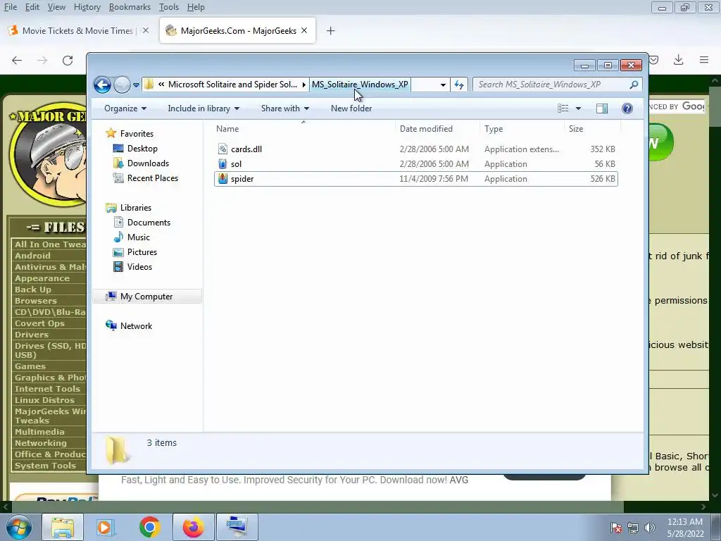Open the Organize menu
This screenshot has height=541, width=721.
click(125, 108)
